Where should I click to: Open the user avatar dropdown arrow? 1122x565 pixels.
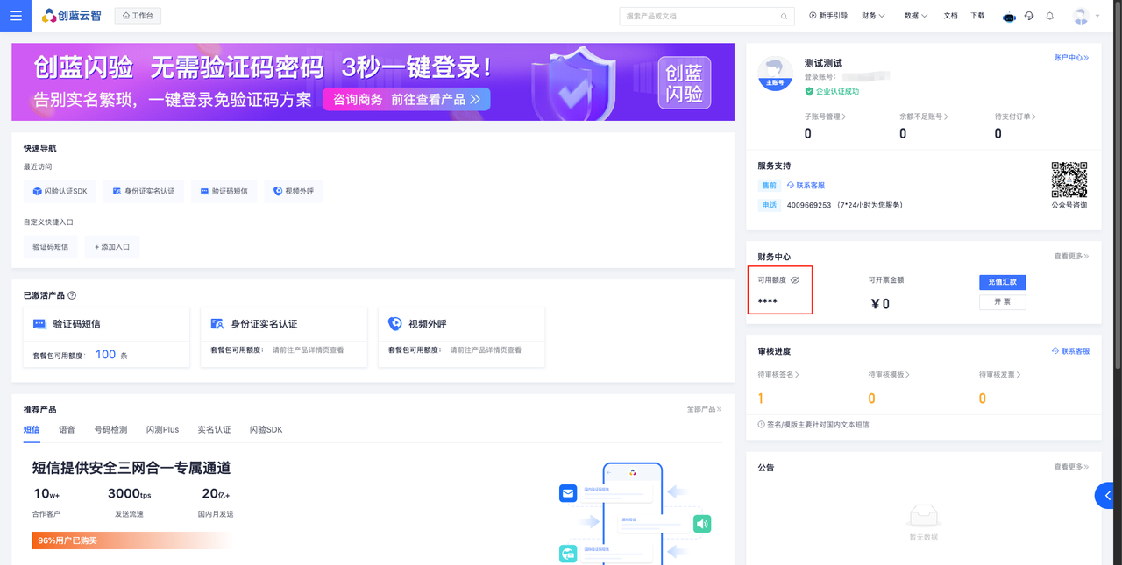(x=1097, y=17)
